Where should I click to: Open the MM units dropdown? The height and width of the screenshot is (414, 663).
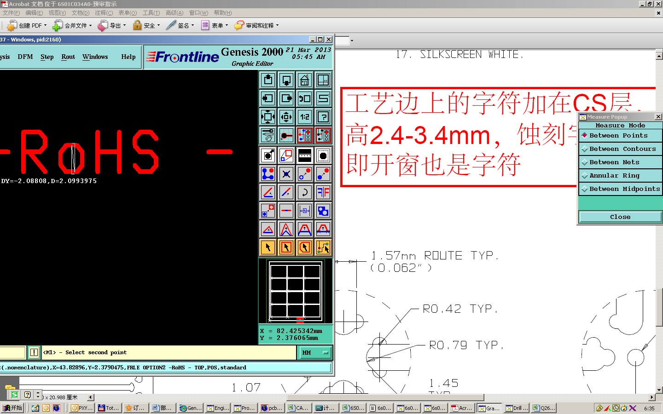tap(316, 353)
